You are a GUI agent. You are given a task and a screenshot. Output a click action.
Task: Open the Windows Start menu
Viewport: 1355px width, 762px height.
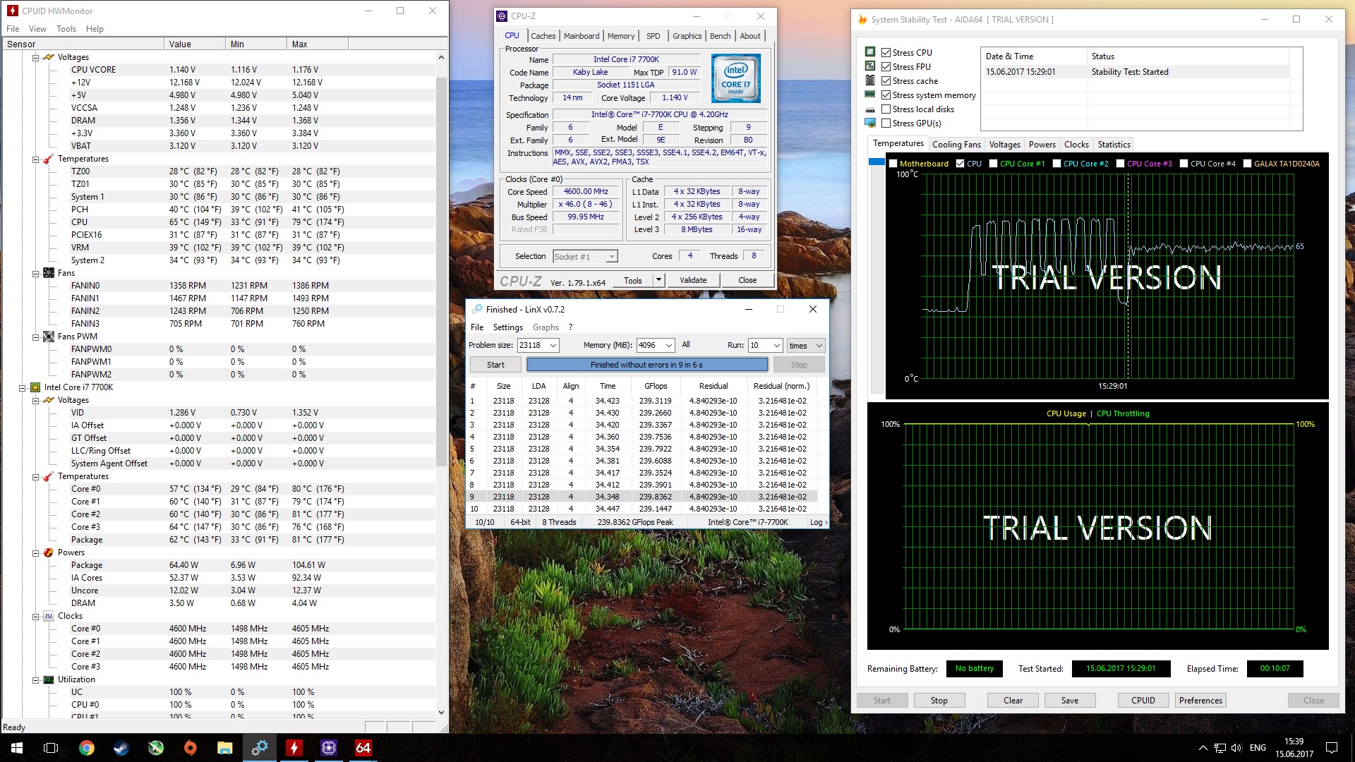click(x=17, y=748)
